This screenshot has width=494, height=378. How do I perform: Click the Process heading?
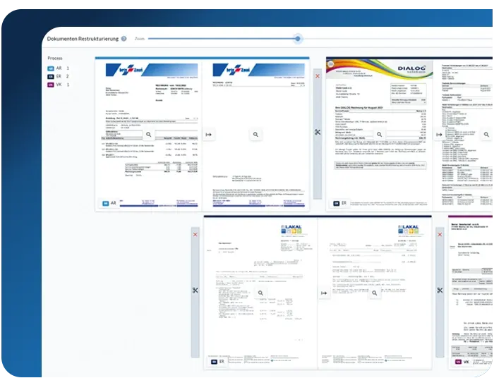pos(55,59)
